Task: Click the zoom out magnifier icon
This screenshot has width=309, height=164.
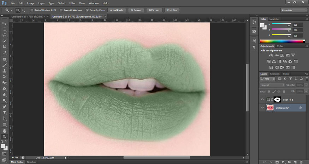Action: coord(23,10)
